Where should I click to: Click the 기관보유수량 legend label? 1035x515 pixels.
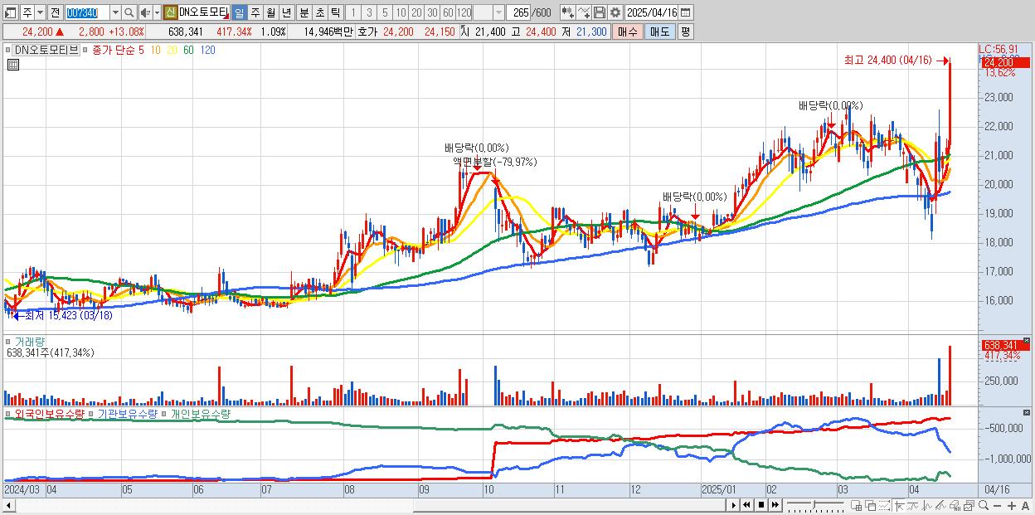click(128, 413)
